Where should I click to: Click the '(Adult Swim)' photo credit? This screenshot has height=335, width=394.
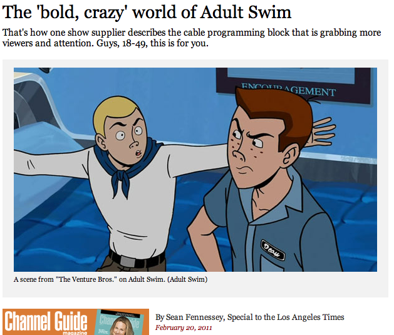[x=187, y=279]
